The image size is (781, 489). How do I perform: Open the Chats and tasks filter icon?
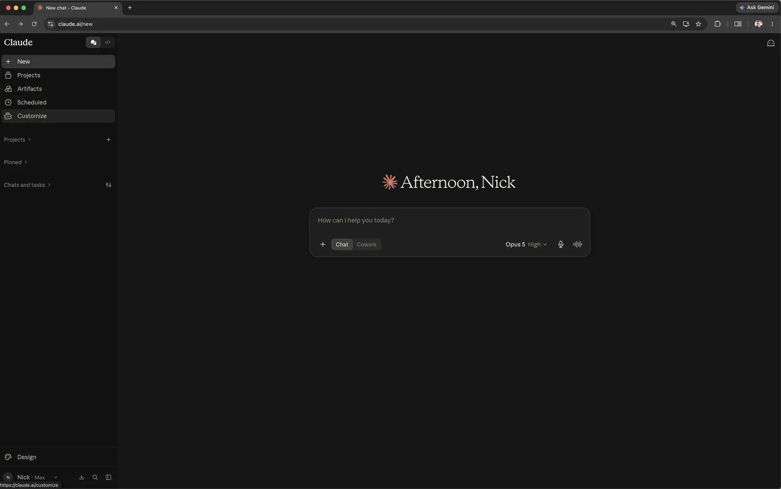[x=108, y=185]
